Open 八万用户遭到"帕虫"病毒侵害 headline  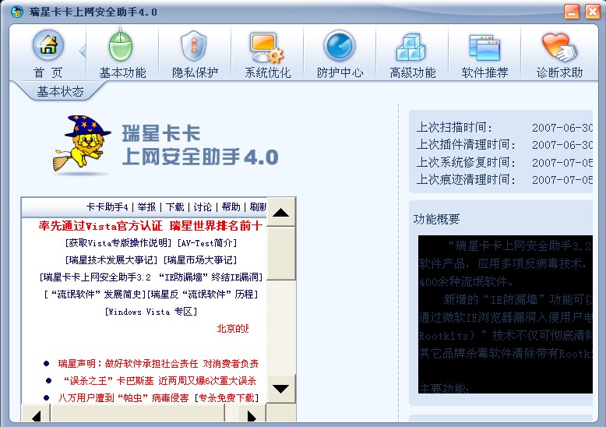click(x=123, y=397)
